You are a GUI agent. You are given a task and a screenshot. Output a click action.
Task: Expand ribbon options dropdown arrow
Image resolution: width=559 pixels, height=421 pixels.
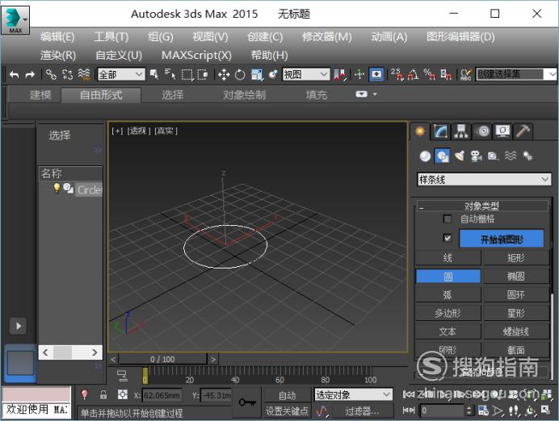pyautogui.click(x=375, y=94)
